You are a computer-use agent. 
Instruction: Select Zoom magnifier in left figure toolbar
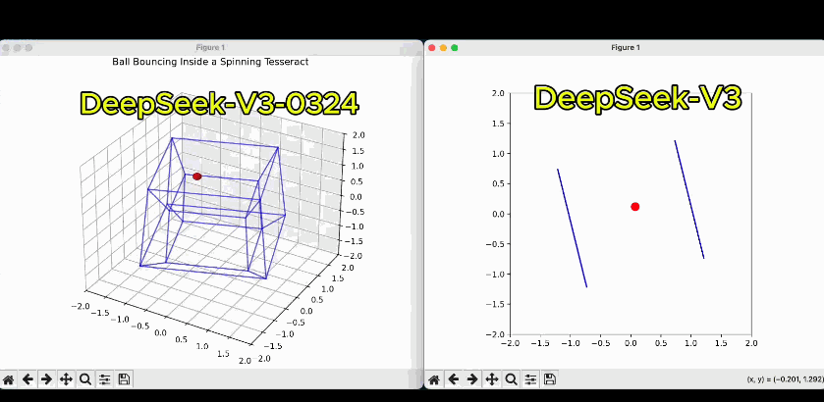(x=84, y=378)
